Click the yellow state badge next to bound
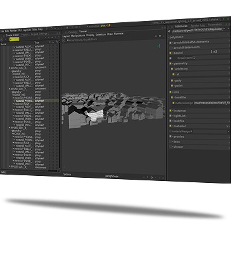The height and width of the screenshot is (254, 247). click(170, 53)
